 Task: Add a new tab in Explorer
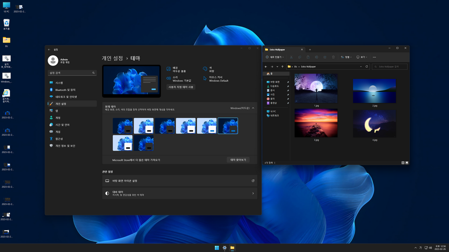(310, 50)
